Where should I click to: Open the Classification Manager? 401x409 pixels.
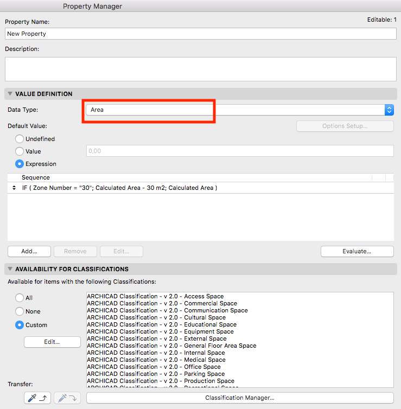[239, 398]
